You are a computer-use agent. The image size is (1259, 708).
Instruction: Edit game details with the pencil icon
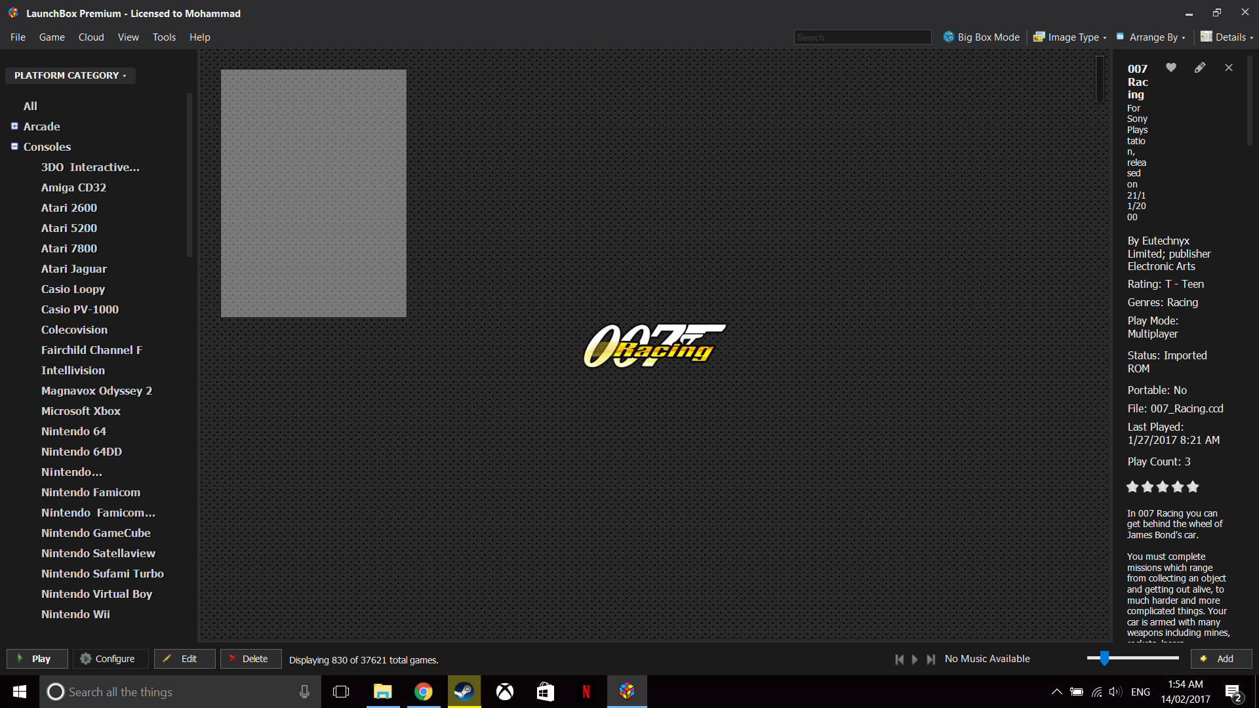point(1200,68)
